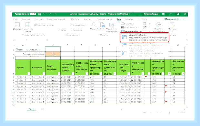
Task: Choose Закрепить первый столбец freeze first column
Action: [145, 53]
